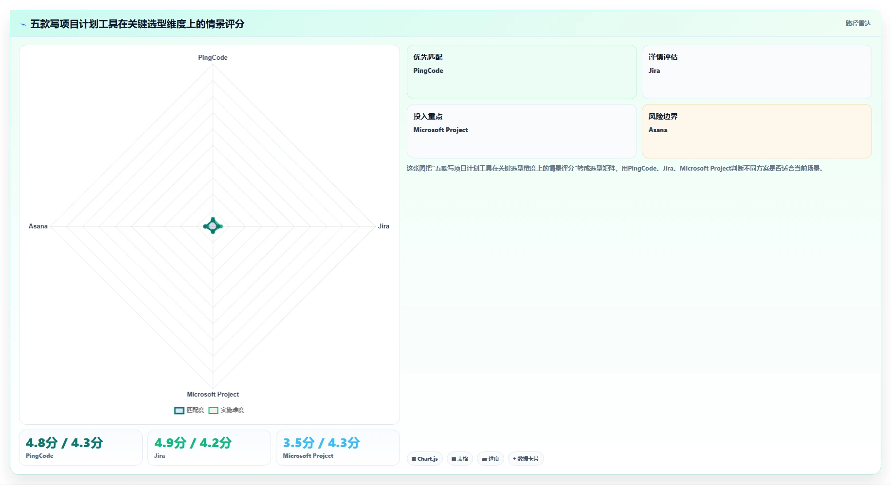Open the 谨慎评估 Jira card
Image resolution: width=891 pixels, height=485 pixels.
tap(757, 72)
